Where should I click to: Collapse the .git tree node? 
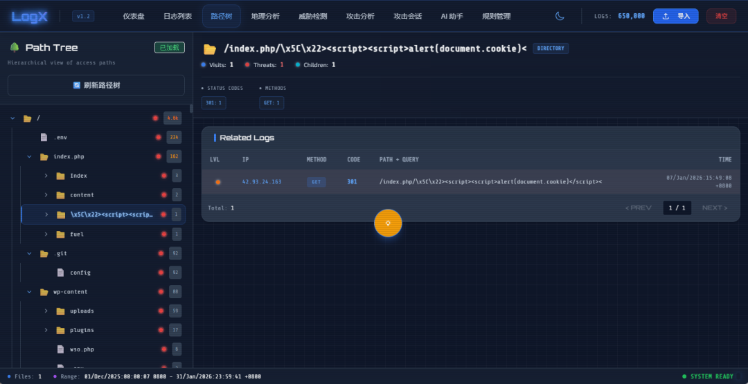30,253
